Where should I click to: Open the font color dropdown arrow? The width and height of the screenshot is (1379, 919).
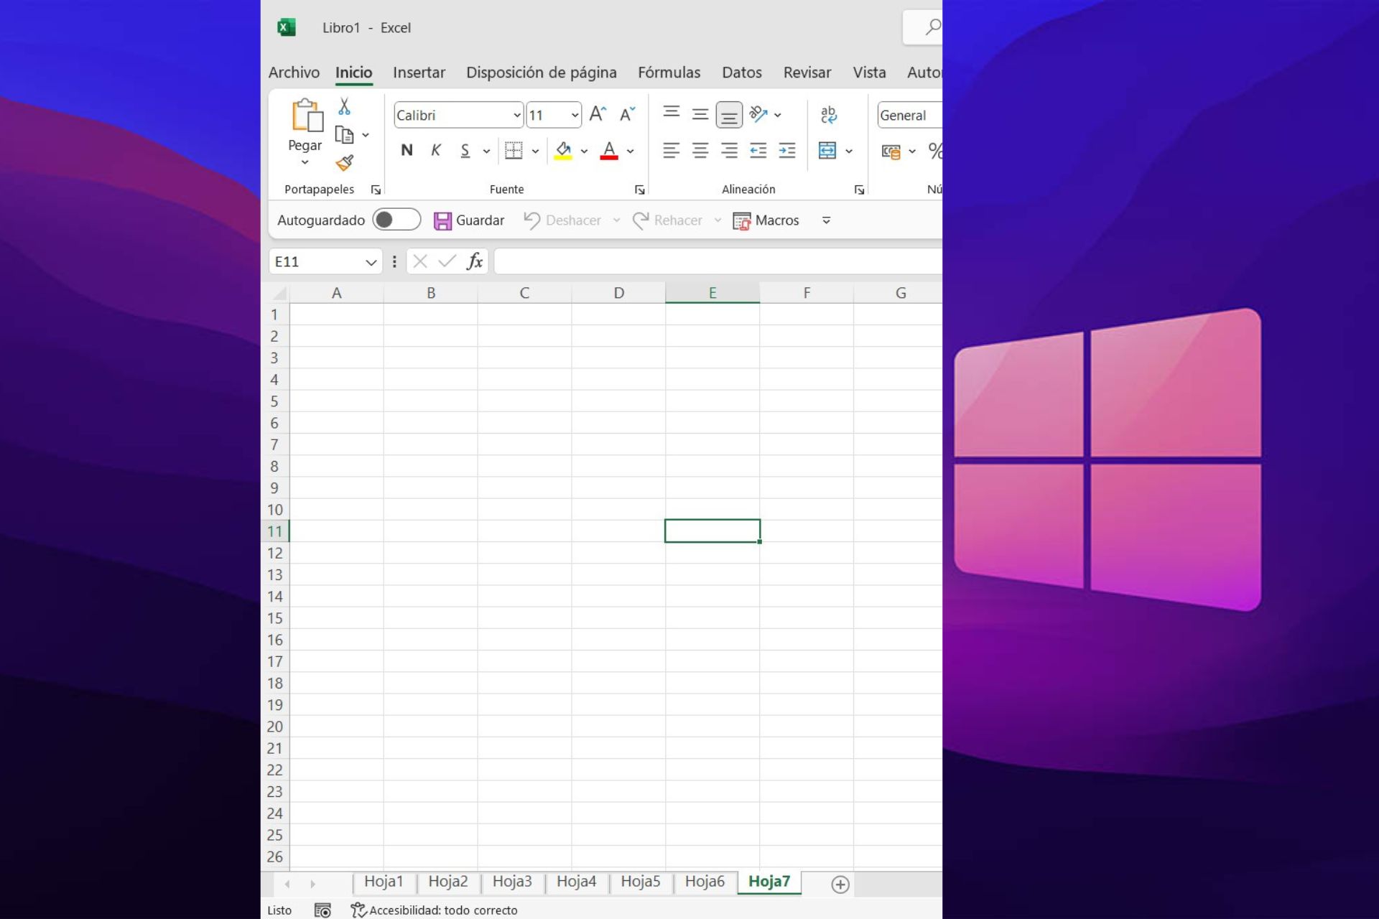pyautogui.click(x=630, y=151)
